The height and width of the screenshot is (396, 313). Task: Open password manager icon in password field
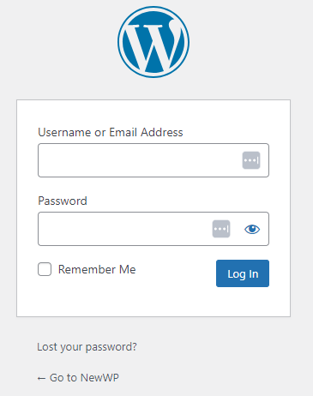(221, 229)
